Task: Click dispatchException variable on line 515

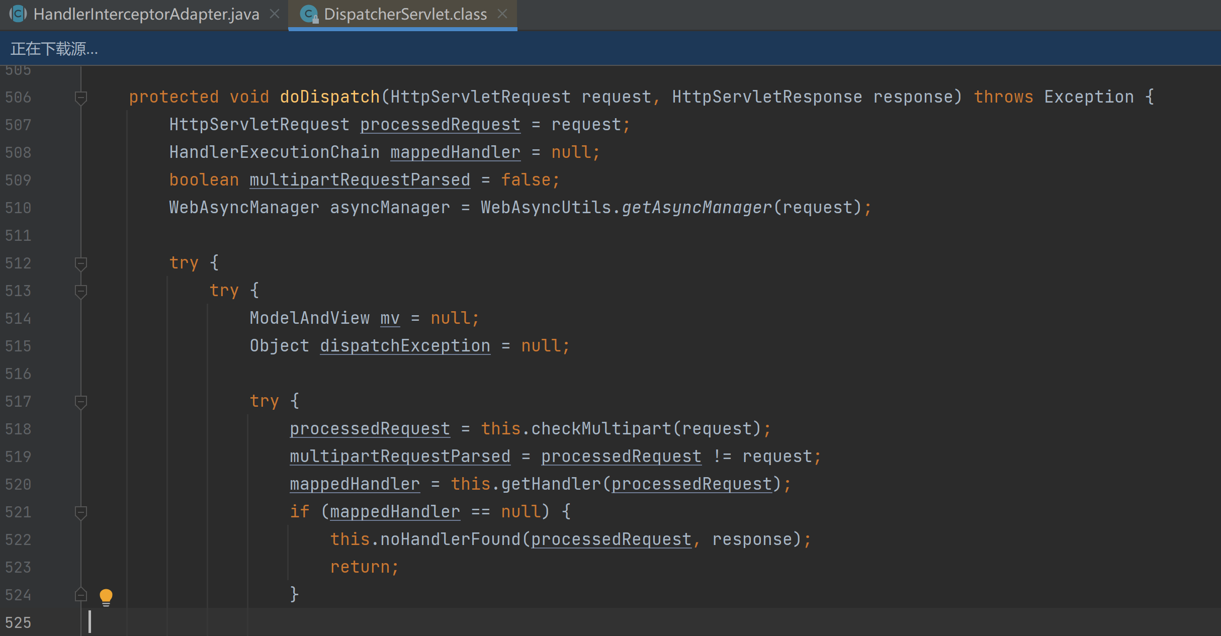Action: [x=405, y=345]
